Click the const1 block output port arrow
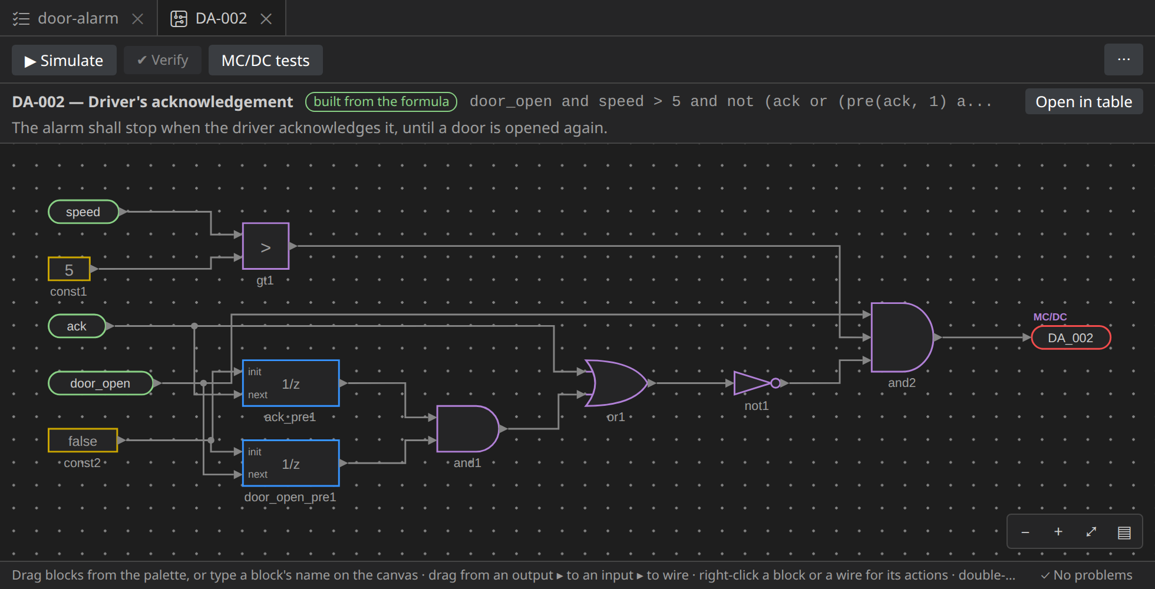The height and width of the screenshot is (589, 1155). click(94, 269)
